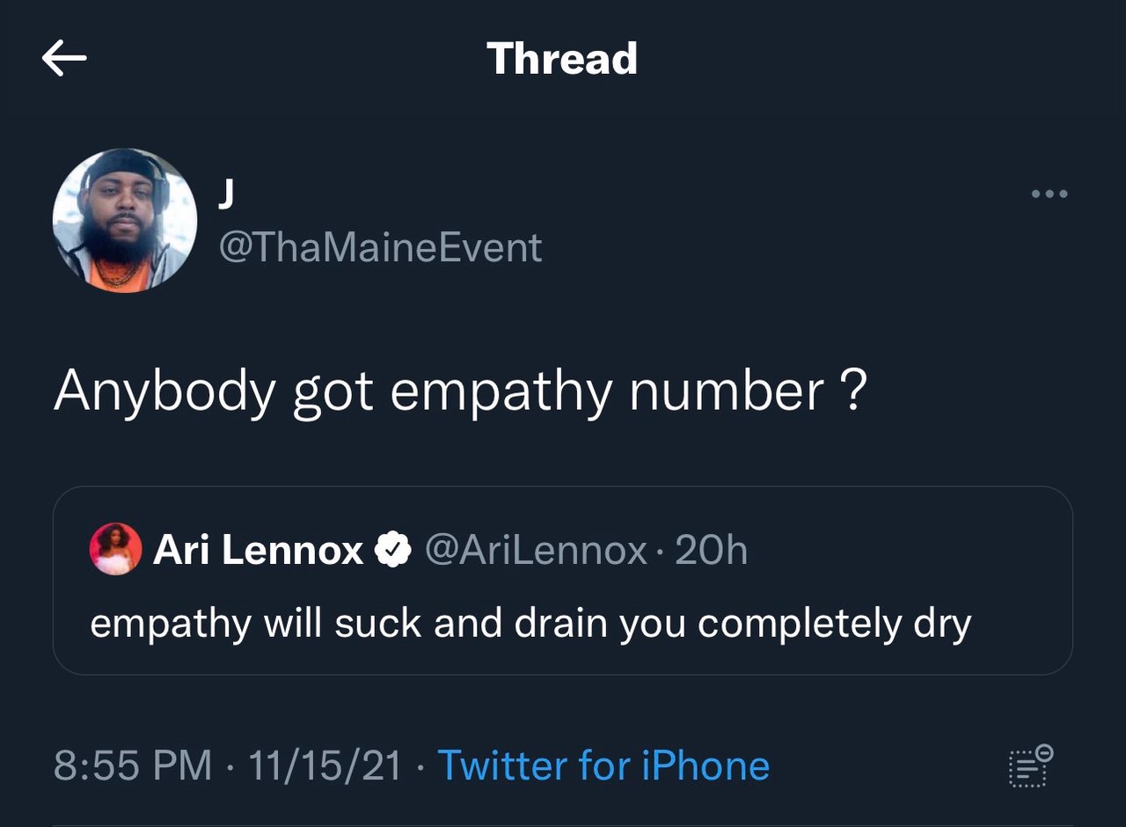Open the 'Twitter for iPhone' source link
The width and height of the screenshot is (1126, 827).
pyautogui.click(x=603, y=765)
